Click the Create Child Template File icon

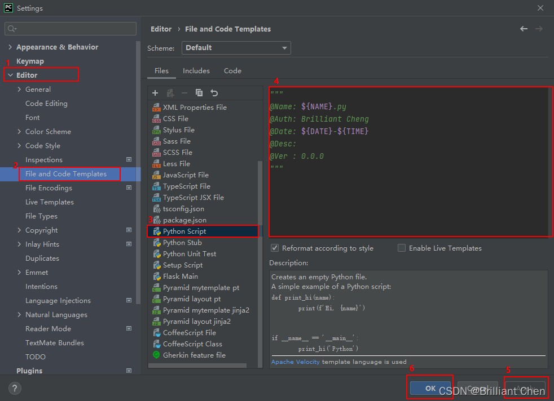[170, 93]
